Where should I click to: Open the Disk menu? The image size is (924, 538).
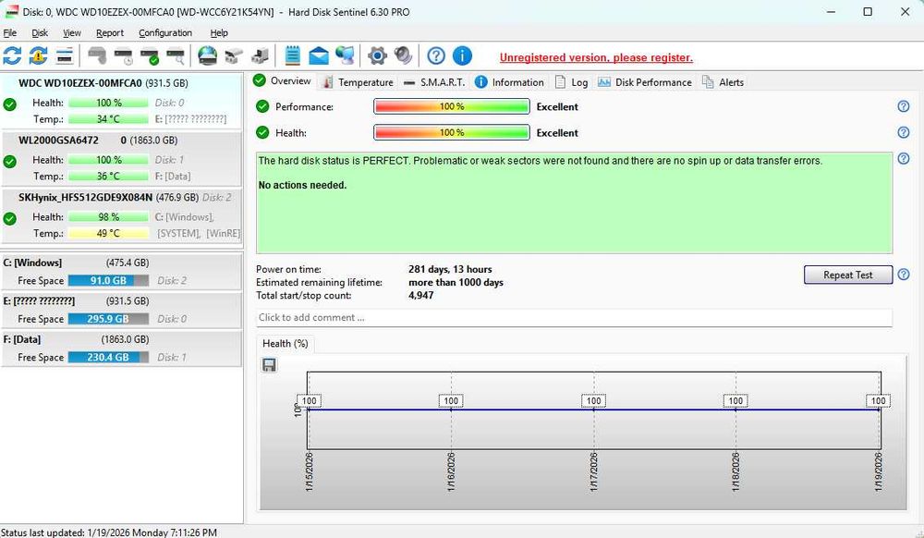pyautogui.click(x=40, y=33)
